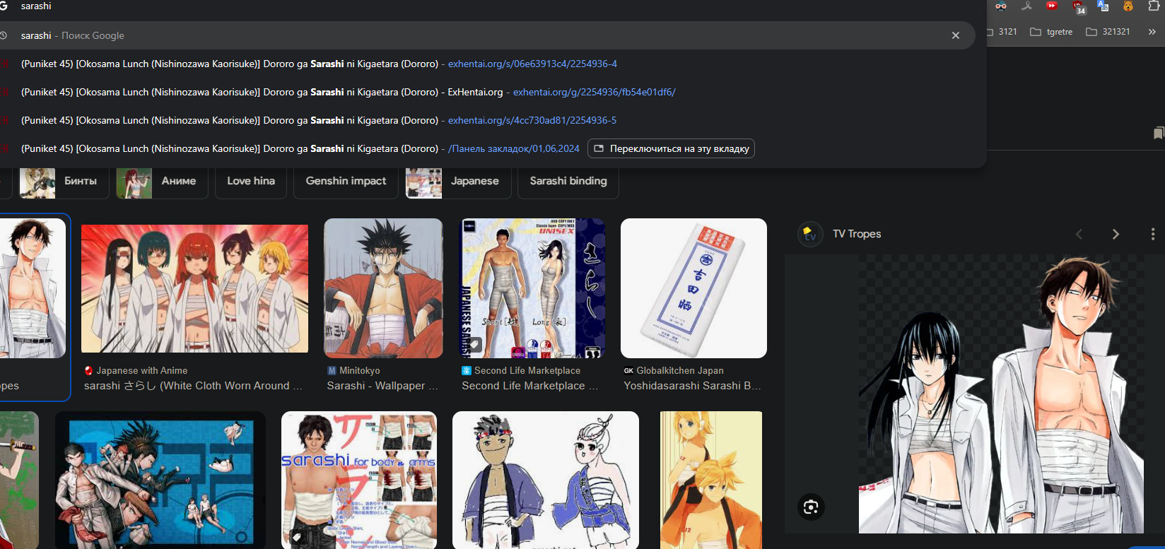Choose the ExHentai.org gallery suggestion /g/2254936/
The width and height of the screenshot is (1165, 549).
pos(488,92)
